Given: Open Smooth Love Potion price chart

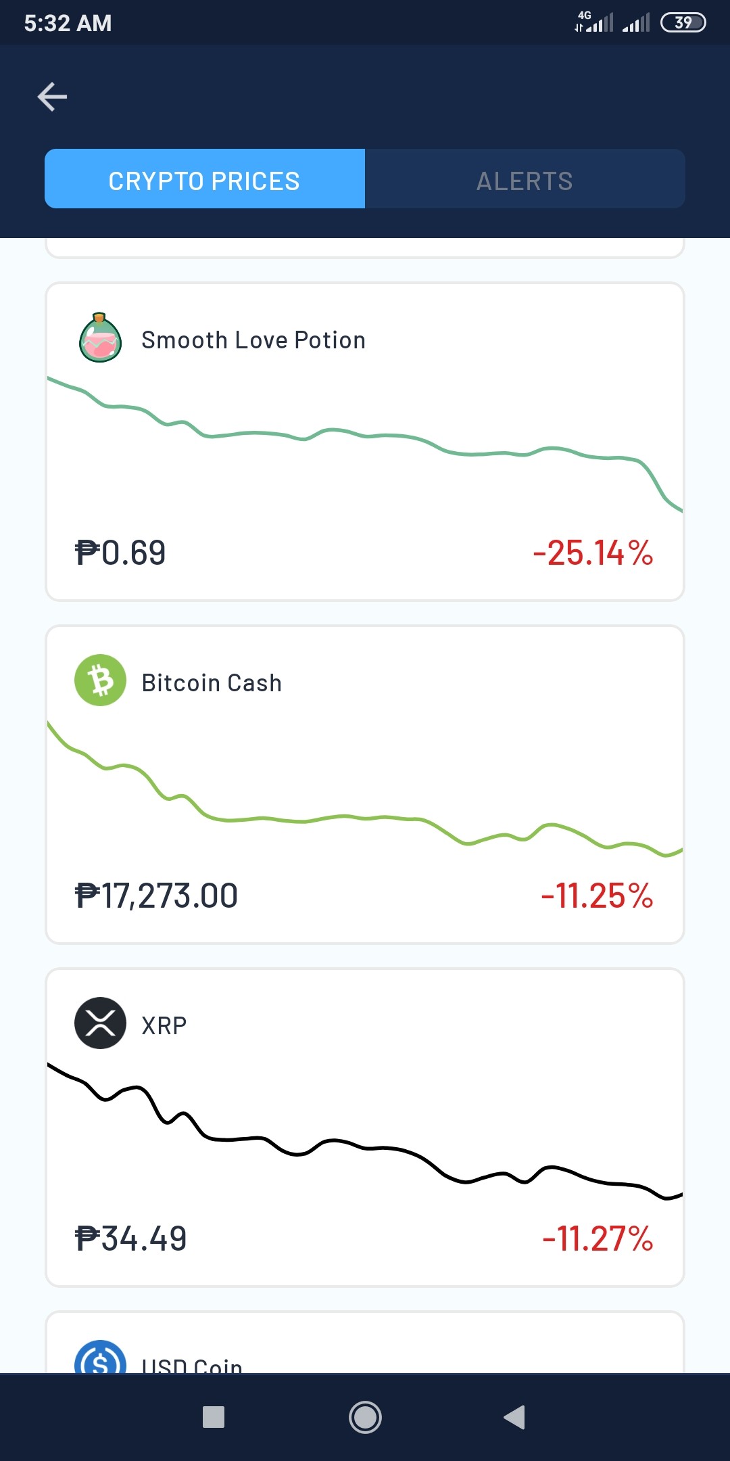Looking at the screenshot, I should click(x=365, y=443).
